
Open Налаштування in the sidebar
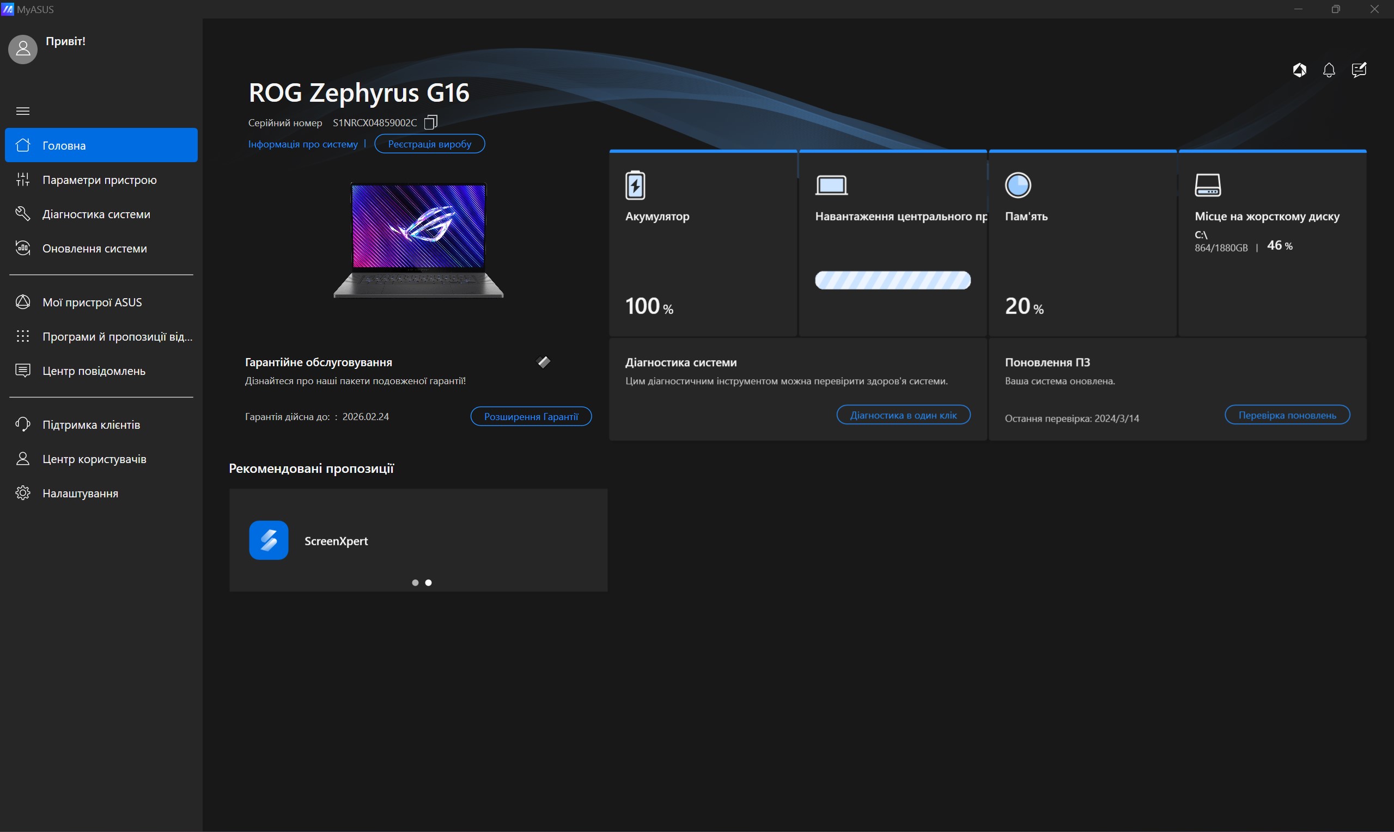[101, 493]
